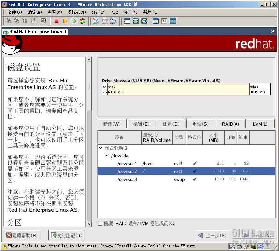
Task: Click the 隐藏帮助(H) hide help button
Action: tap(22, 235)
